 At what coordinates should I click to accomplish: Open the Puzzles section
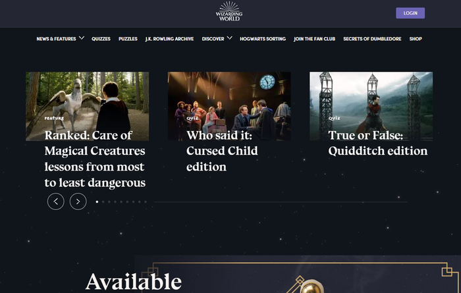point(128,39)
